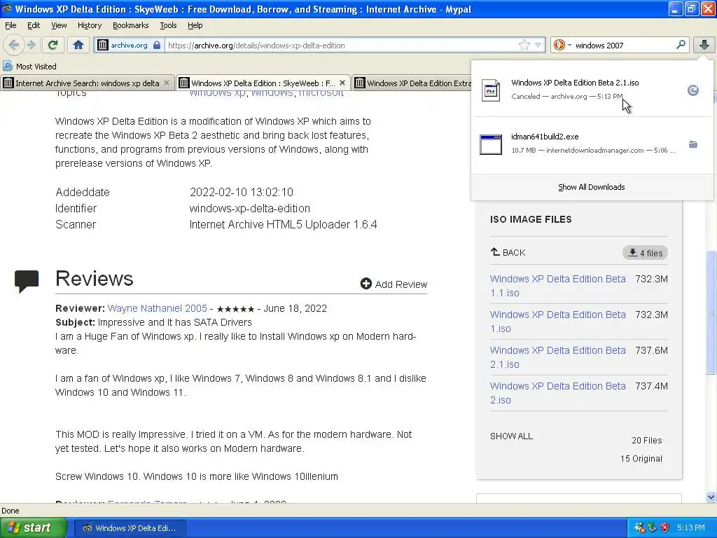Click the 732.3M size of Beta 1.1.iso
Viewport: 717px width, 538px height.
click(x=651, y=279)
